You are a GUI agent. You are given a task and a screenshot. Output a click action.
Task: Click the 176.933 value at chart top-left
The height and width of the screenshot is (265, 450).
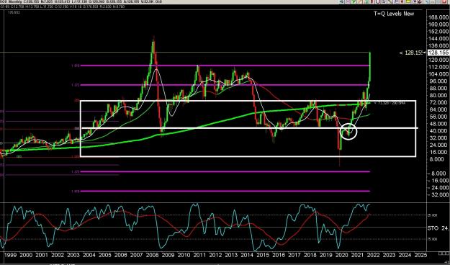point(13,12)
